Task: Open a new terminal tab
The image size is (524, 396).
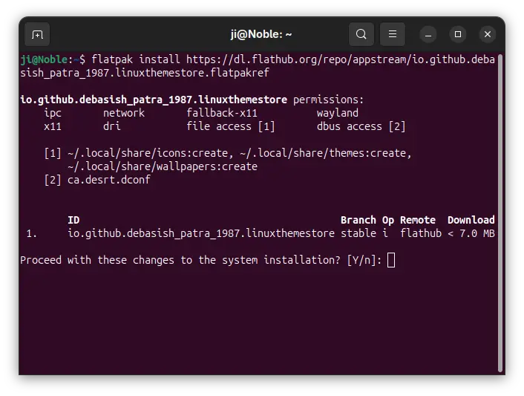Action: point(37,34)
